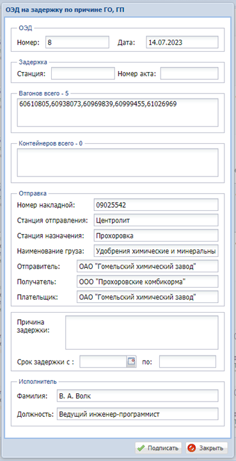Click the 'Станция отправления:' label
Viewport: 236px width, 461px height.
pos(52,220)
